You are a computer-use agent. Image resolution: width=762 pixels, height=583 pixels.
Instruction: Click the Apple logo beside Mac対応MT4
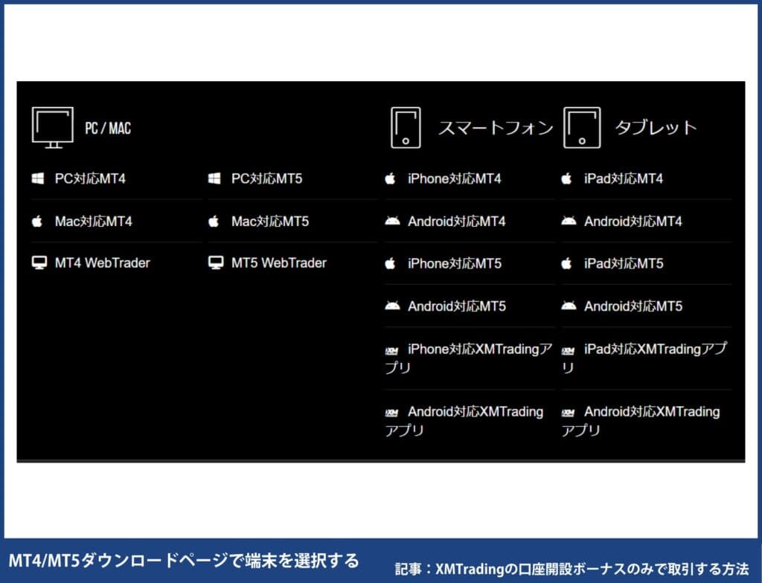[37, 222]
